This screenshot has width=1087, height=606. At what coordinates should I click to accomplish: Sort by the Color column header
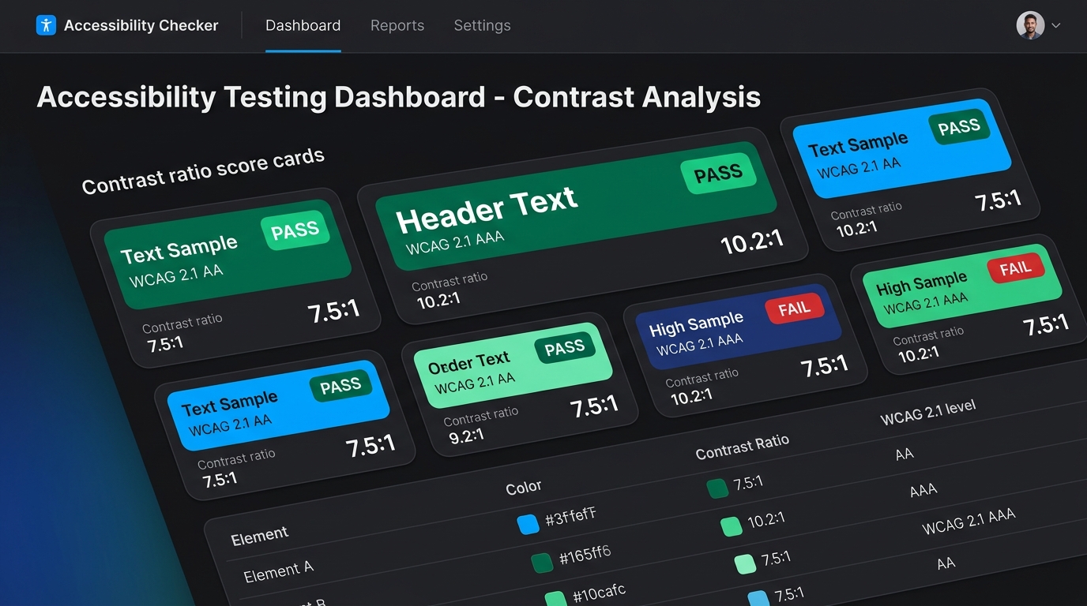[x=524, y=488]
